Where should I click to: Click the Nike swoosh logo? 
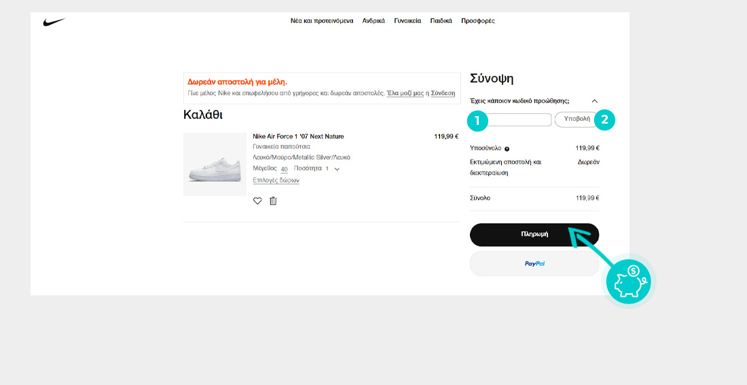pyautogui.click(x=54, y=22)
